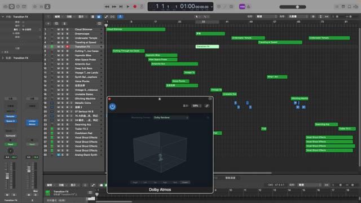Viewport: 361px width, 203px height.
Task: Open Smart Controls in control bar
Action: [x=35, y=7]
